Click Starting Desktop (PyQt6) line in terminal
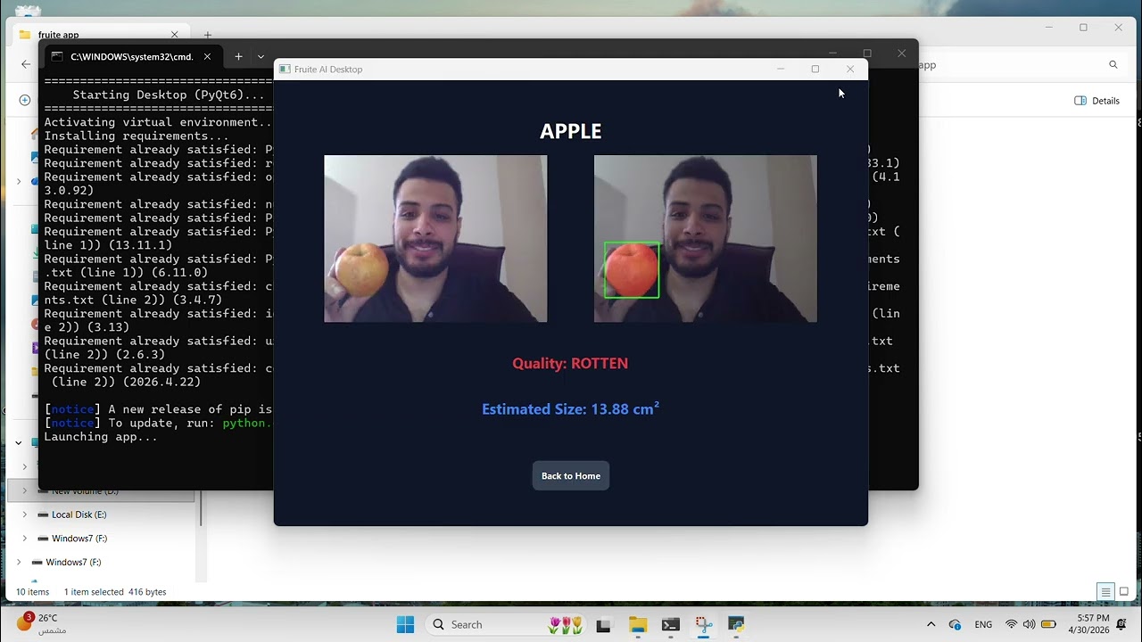1142x642 pixels. click(x=169, y=95)
